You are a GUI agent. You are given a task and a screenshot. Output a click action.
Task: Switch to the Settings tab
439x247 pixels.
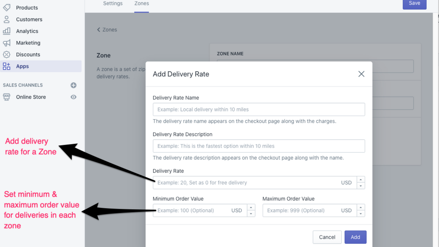click(x=112, y=3)
